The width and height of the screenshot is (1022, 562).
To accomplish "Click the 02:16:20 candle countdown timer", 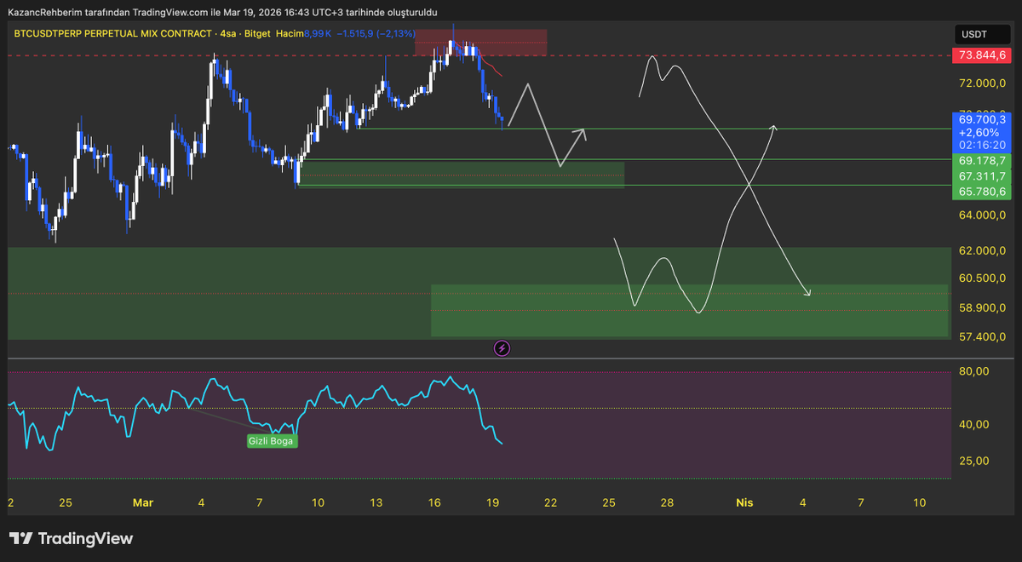I will (981, 145).
